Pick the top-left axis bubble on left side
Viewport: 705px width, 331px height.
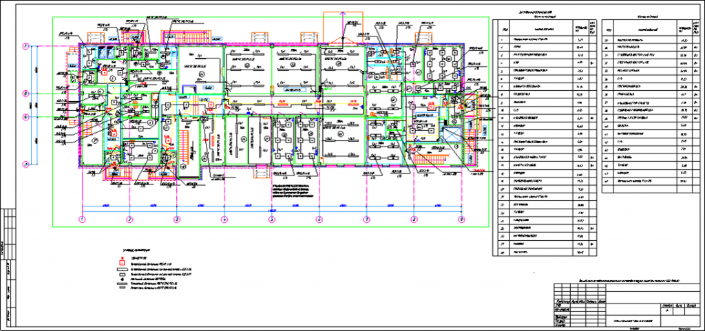[x=26, y=46]
